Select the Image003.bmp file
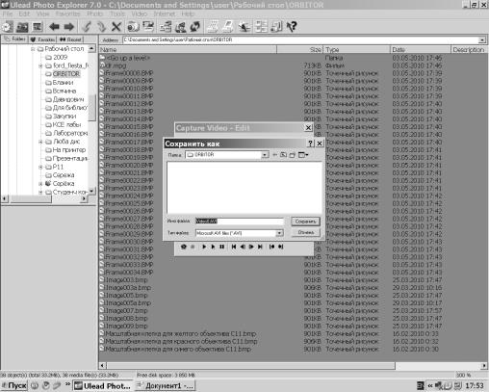The height and width of the screenshot is (392, 489). 126,280
